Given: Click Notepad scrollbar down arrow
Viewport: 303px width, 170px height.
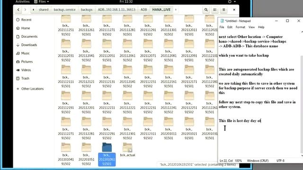Looking at the screenshot, I should pos(302,155).
